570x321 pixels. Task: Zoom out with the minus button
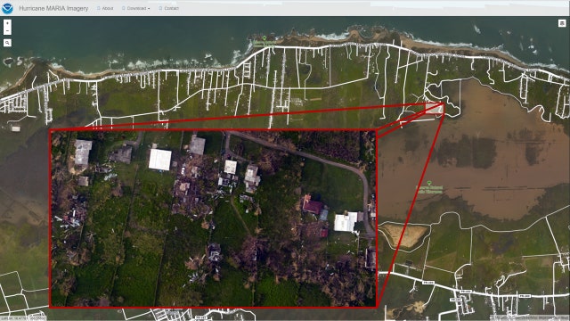click(x=7, y=31)
